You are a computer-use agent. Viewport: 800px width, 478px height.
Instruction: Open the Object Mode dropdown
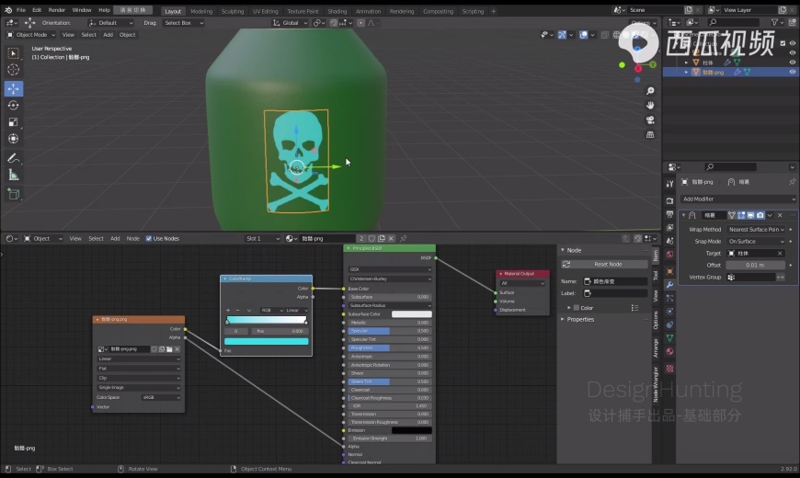pyautogui.click(x=31, y=35)
